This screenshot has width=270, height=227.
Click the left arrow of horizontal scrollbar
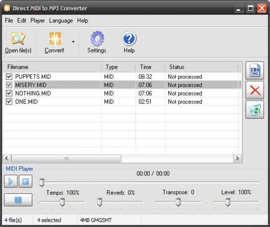point(7,158)
